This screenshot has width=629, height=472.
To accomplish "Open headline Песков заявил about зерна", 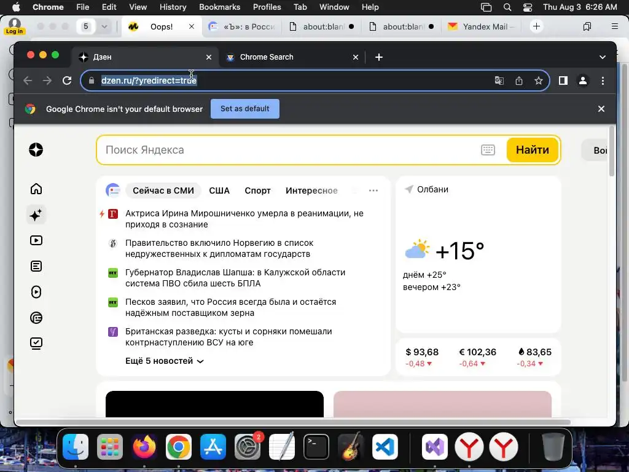I will click(231, 307).
